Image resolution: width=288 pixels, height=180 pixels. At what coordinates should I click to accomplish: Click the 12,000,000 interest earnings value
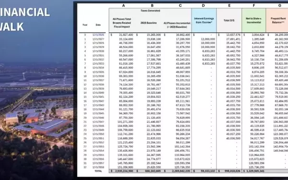point(208,39)
